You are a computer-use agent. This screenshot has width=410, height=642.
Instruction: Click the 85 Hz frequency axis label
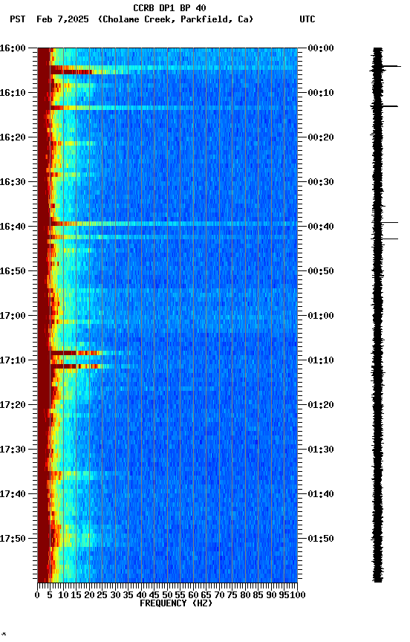coord(258,595)
